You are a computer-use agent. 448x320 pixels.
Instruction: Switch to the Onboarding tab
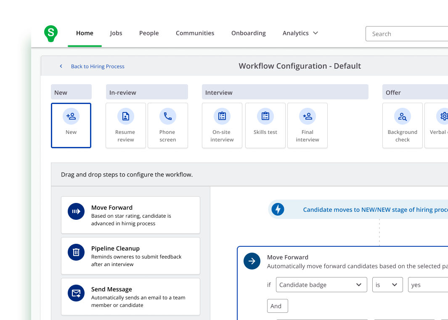point(248,33)
